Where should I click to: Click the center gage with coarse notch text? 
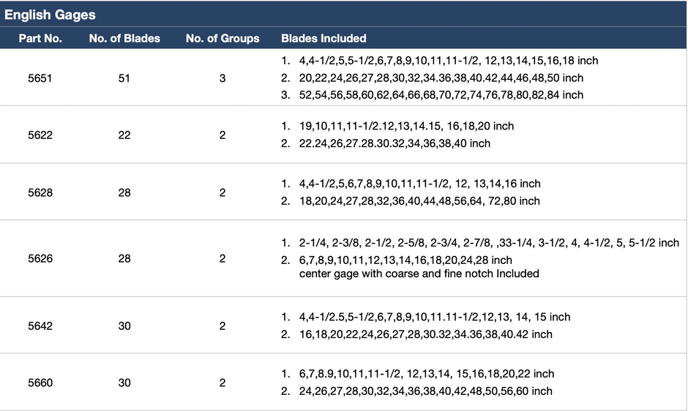(419, 274)
